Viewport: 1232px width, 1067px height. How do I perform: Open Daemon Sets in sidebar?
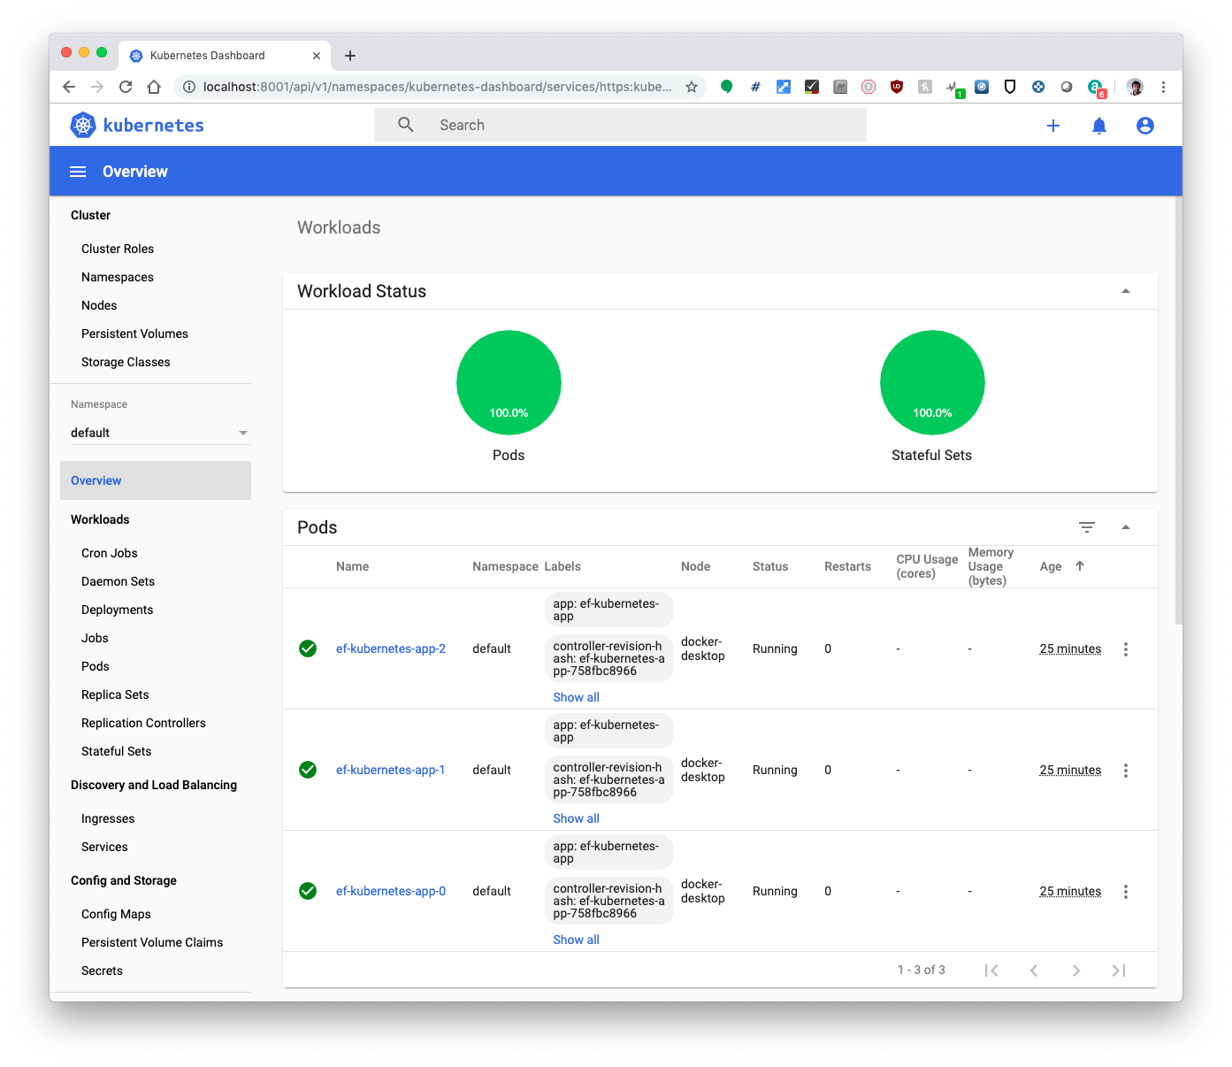(118, 581)
